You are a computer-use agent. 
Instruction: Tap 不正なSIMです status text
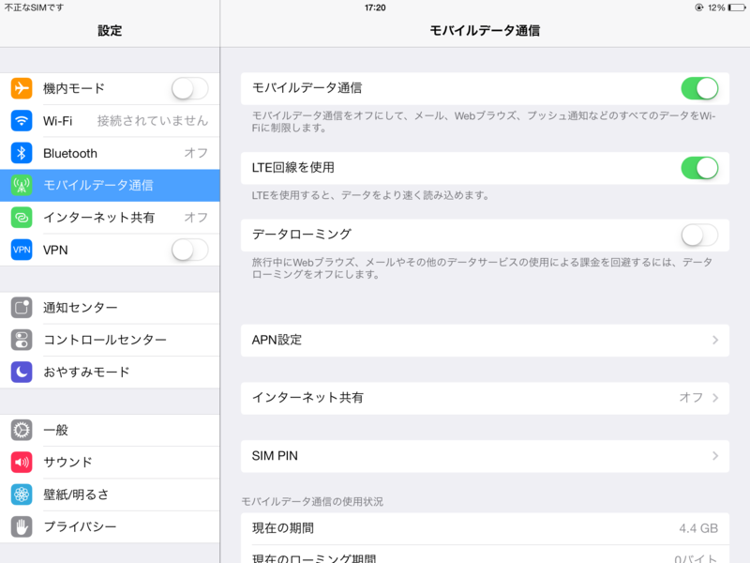pos(34,8)
